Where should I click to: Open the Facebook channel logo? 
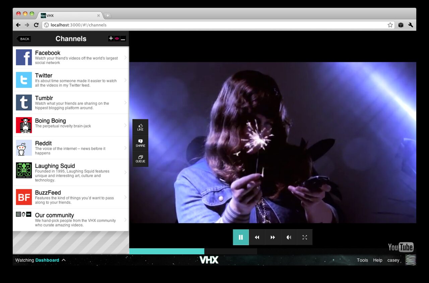(x=24, y=57)
